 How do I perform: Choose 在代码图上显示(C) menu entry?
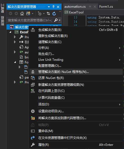76,91
